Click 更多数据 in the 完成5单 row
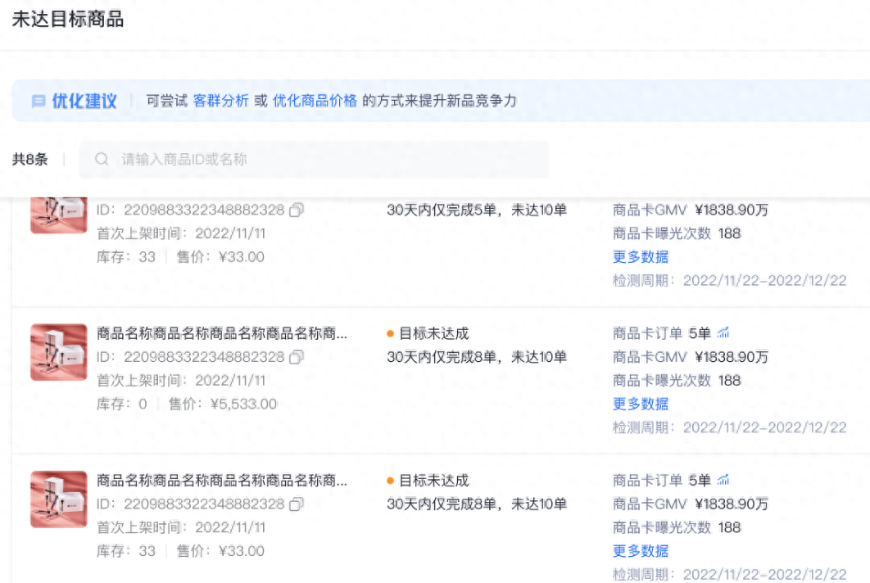The image size is (870, 583). [641, 257]
